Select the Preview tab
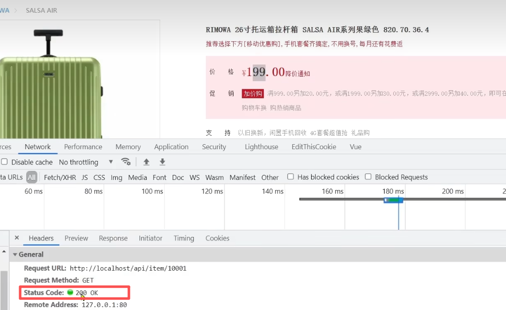The image size is (506, 310). tap(76, 238)
